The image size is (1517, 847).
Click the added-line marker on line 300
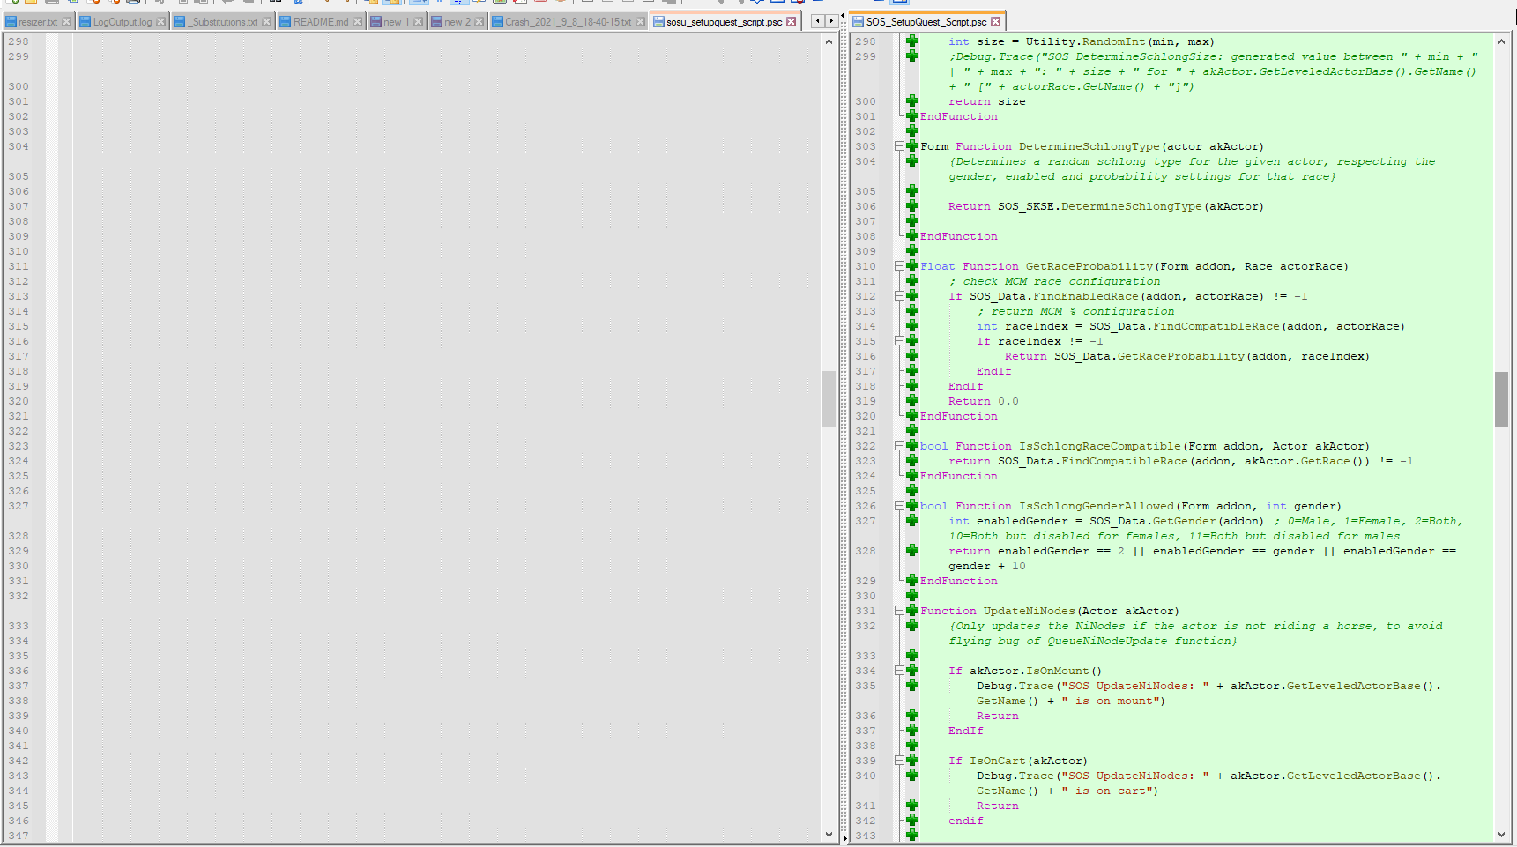pyautogui.click(x=912, y=101)
